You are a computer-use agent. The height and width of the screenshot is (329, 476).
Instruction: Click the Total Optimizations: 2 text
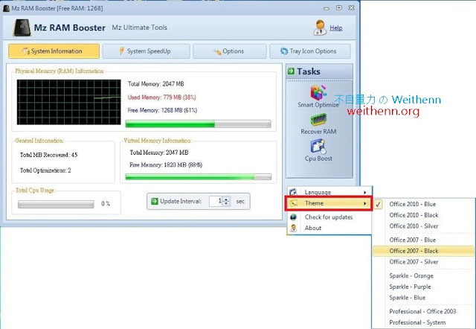45,170
